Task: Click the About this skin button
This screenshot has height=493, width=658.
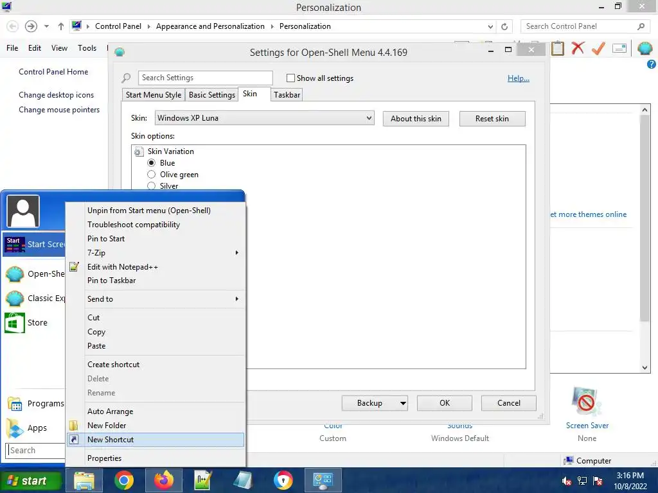Action: 416,119
